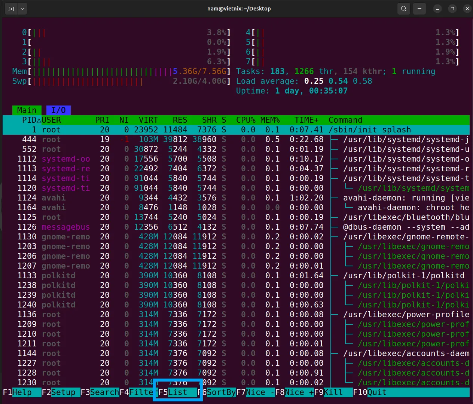The width and height of the screenshot is (473, 404).
Task: Switch to the Main tab in htop
Action: pos(27,110)
